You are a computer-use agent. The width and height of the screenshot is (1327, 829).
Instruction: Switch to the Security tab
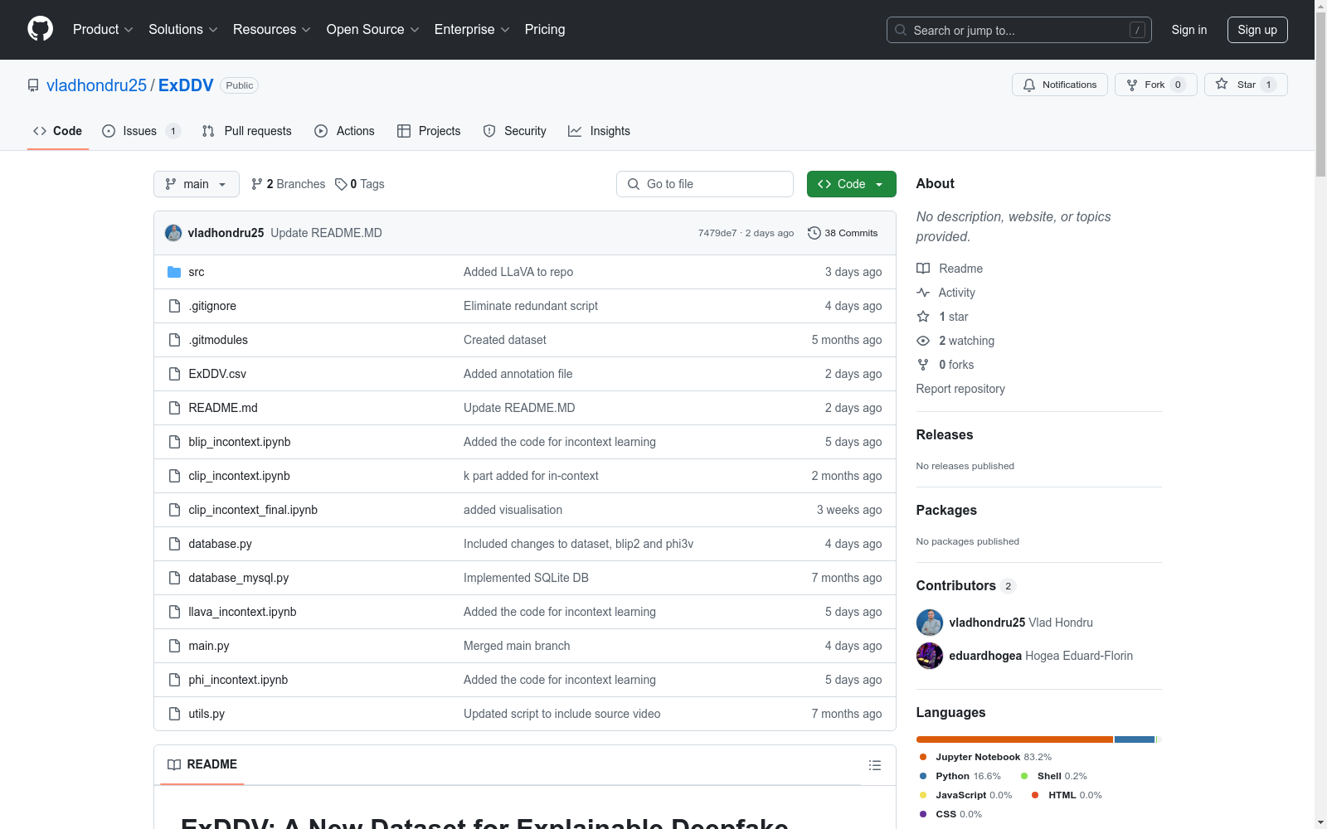pyautogui.click(x=514, y=131)
